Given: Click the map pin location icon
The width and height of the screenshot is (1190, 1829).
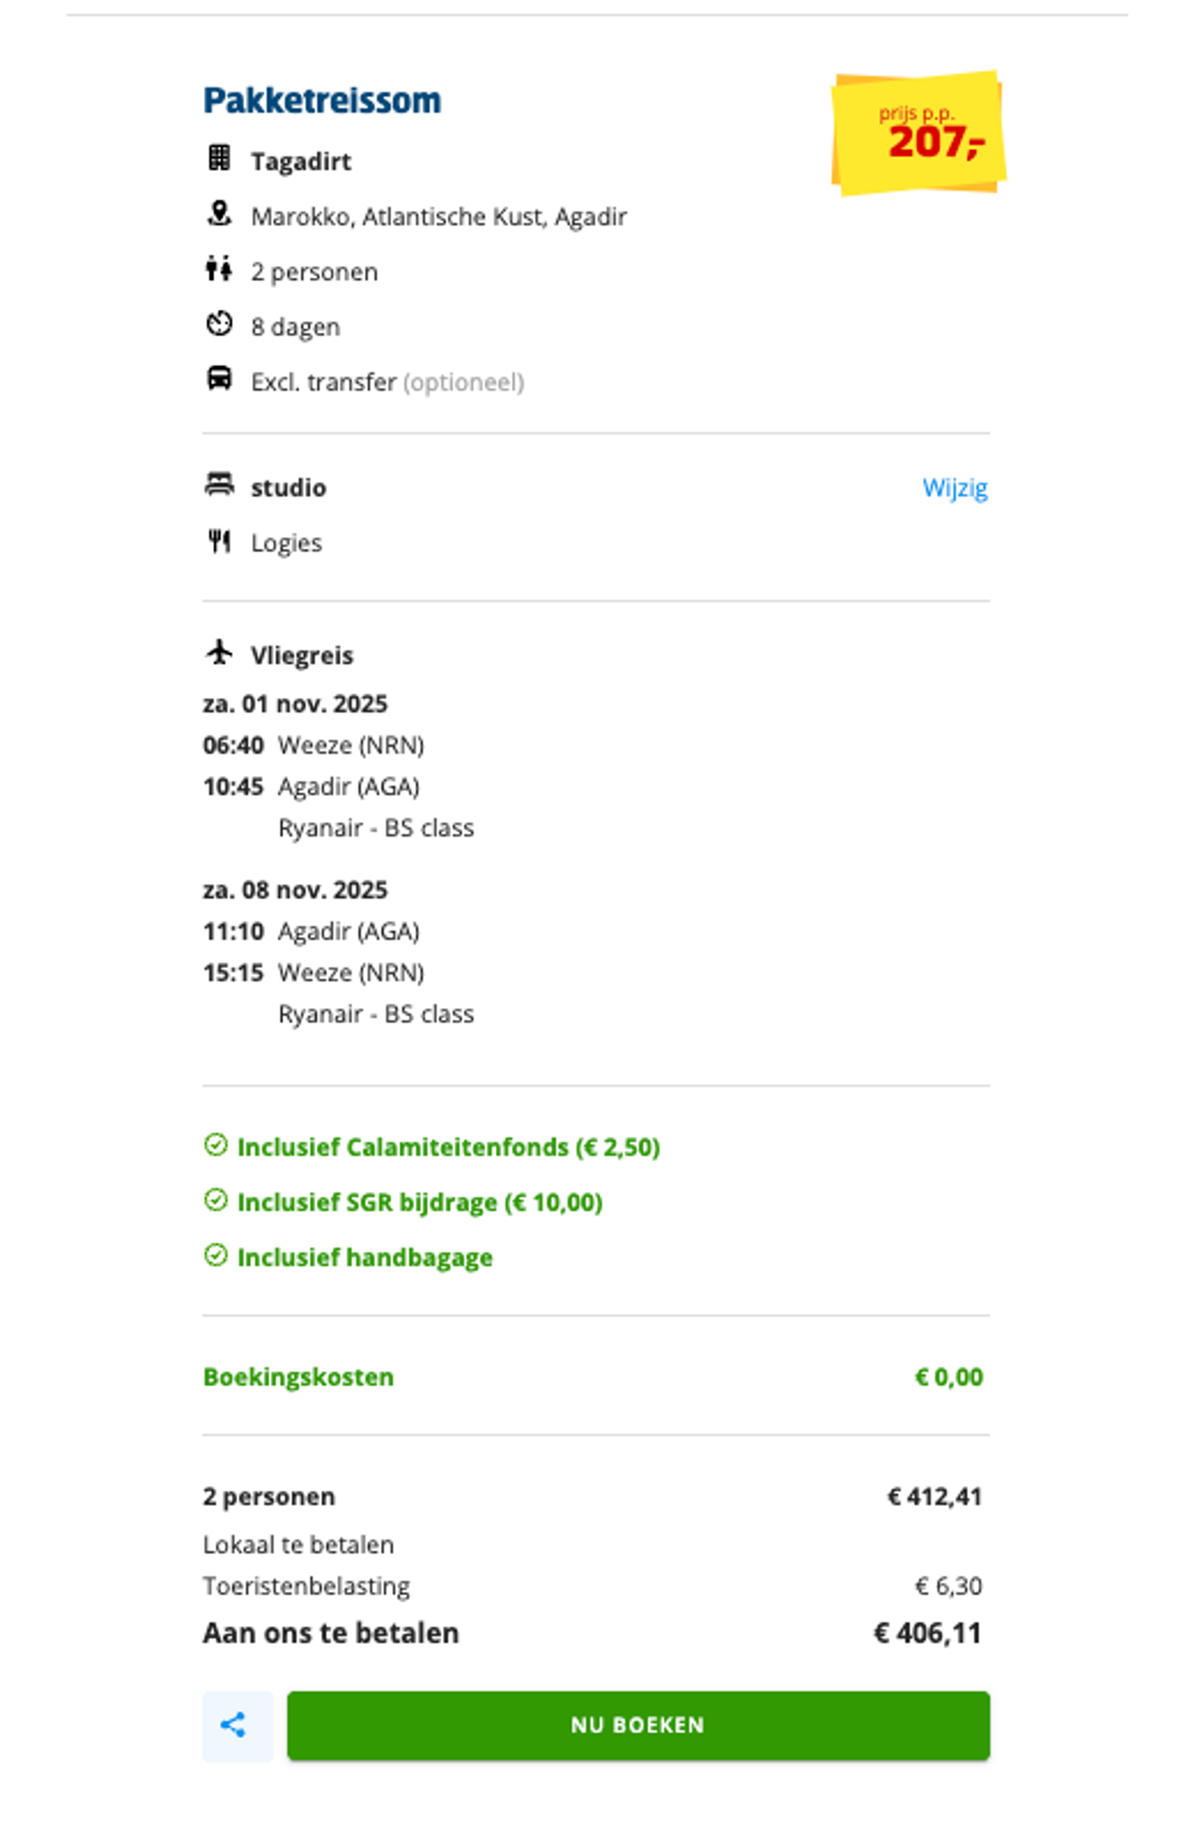Looking at the screenshot, I should click(x=219, y=214).
